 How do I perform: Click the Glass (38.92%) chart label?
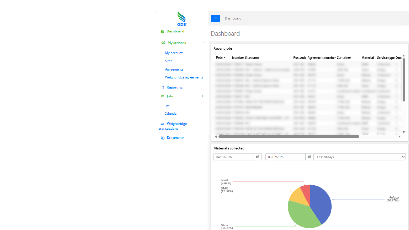pos(227,227)
